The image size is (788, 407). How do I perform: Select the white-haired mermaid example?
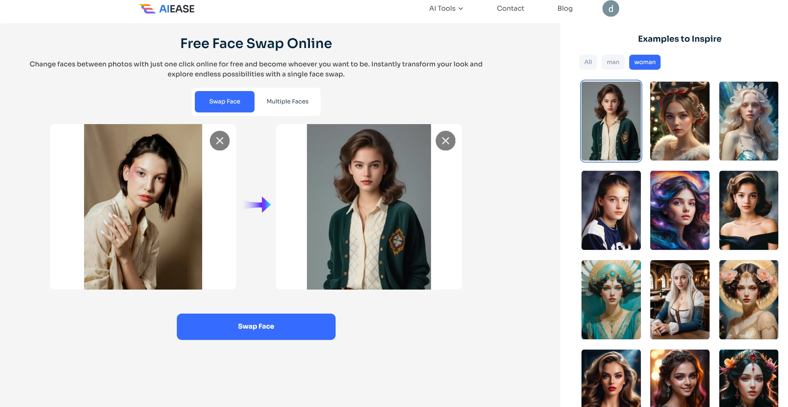[748, 121]
